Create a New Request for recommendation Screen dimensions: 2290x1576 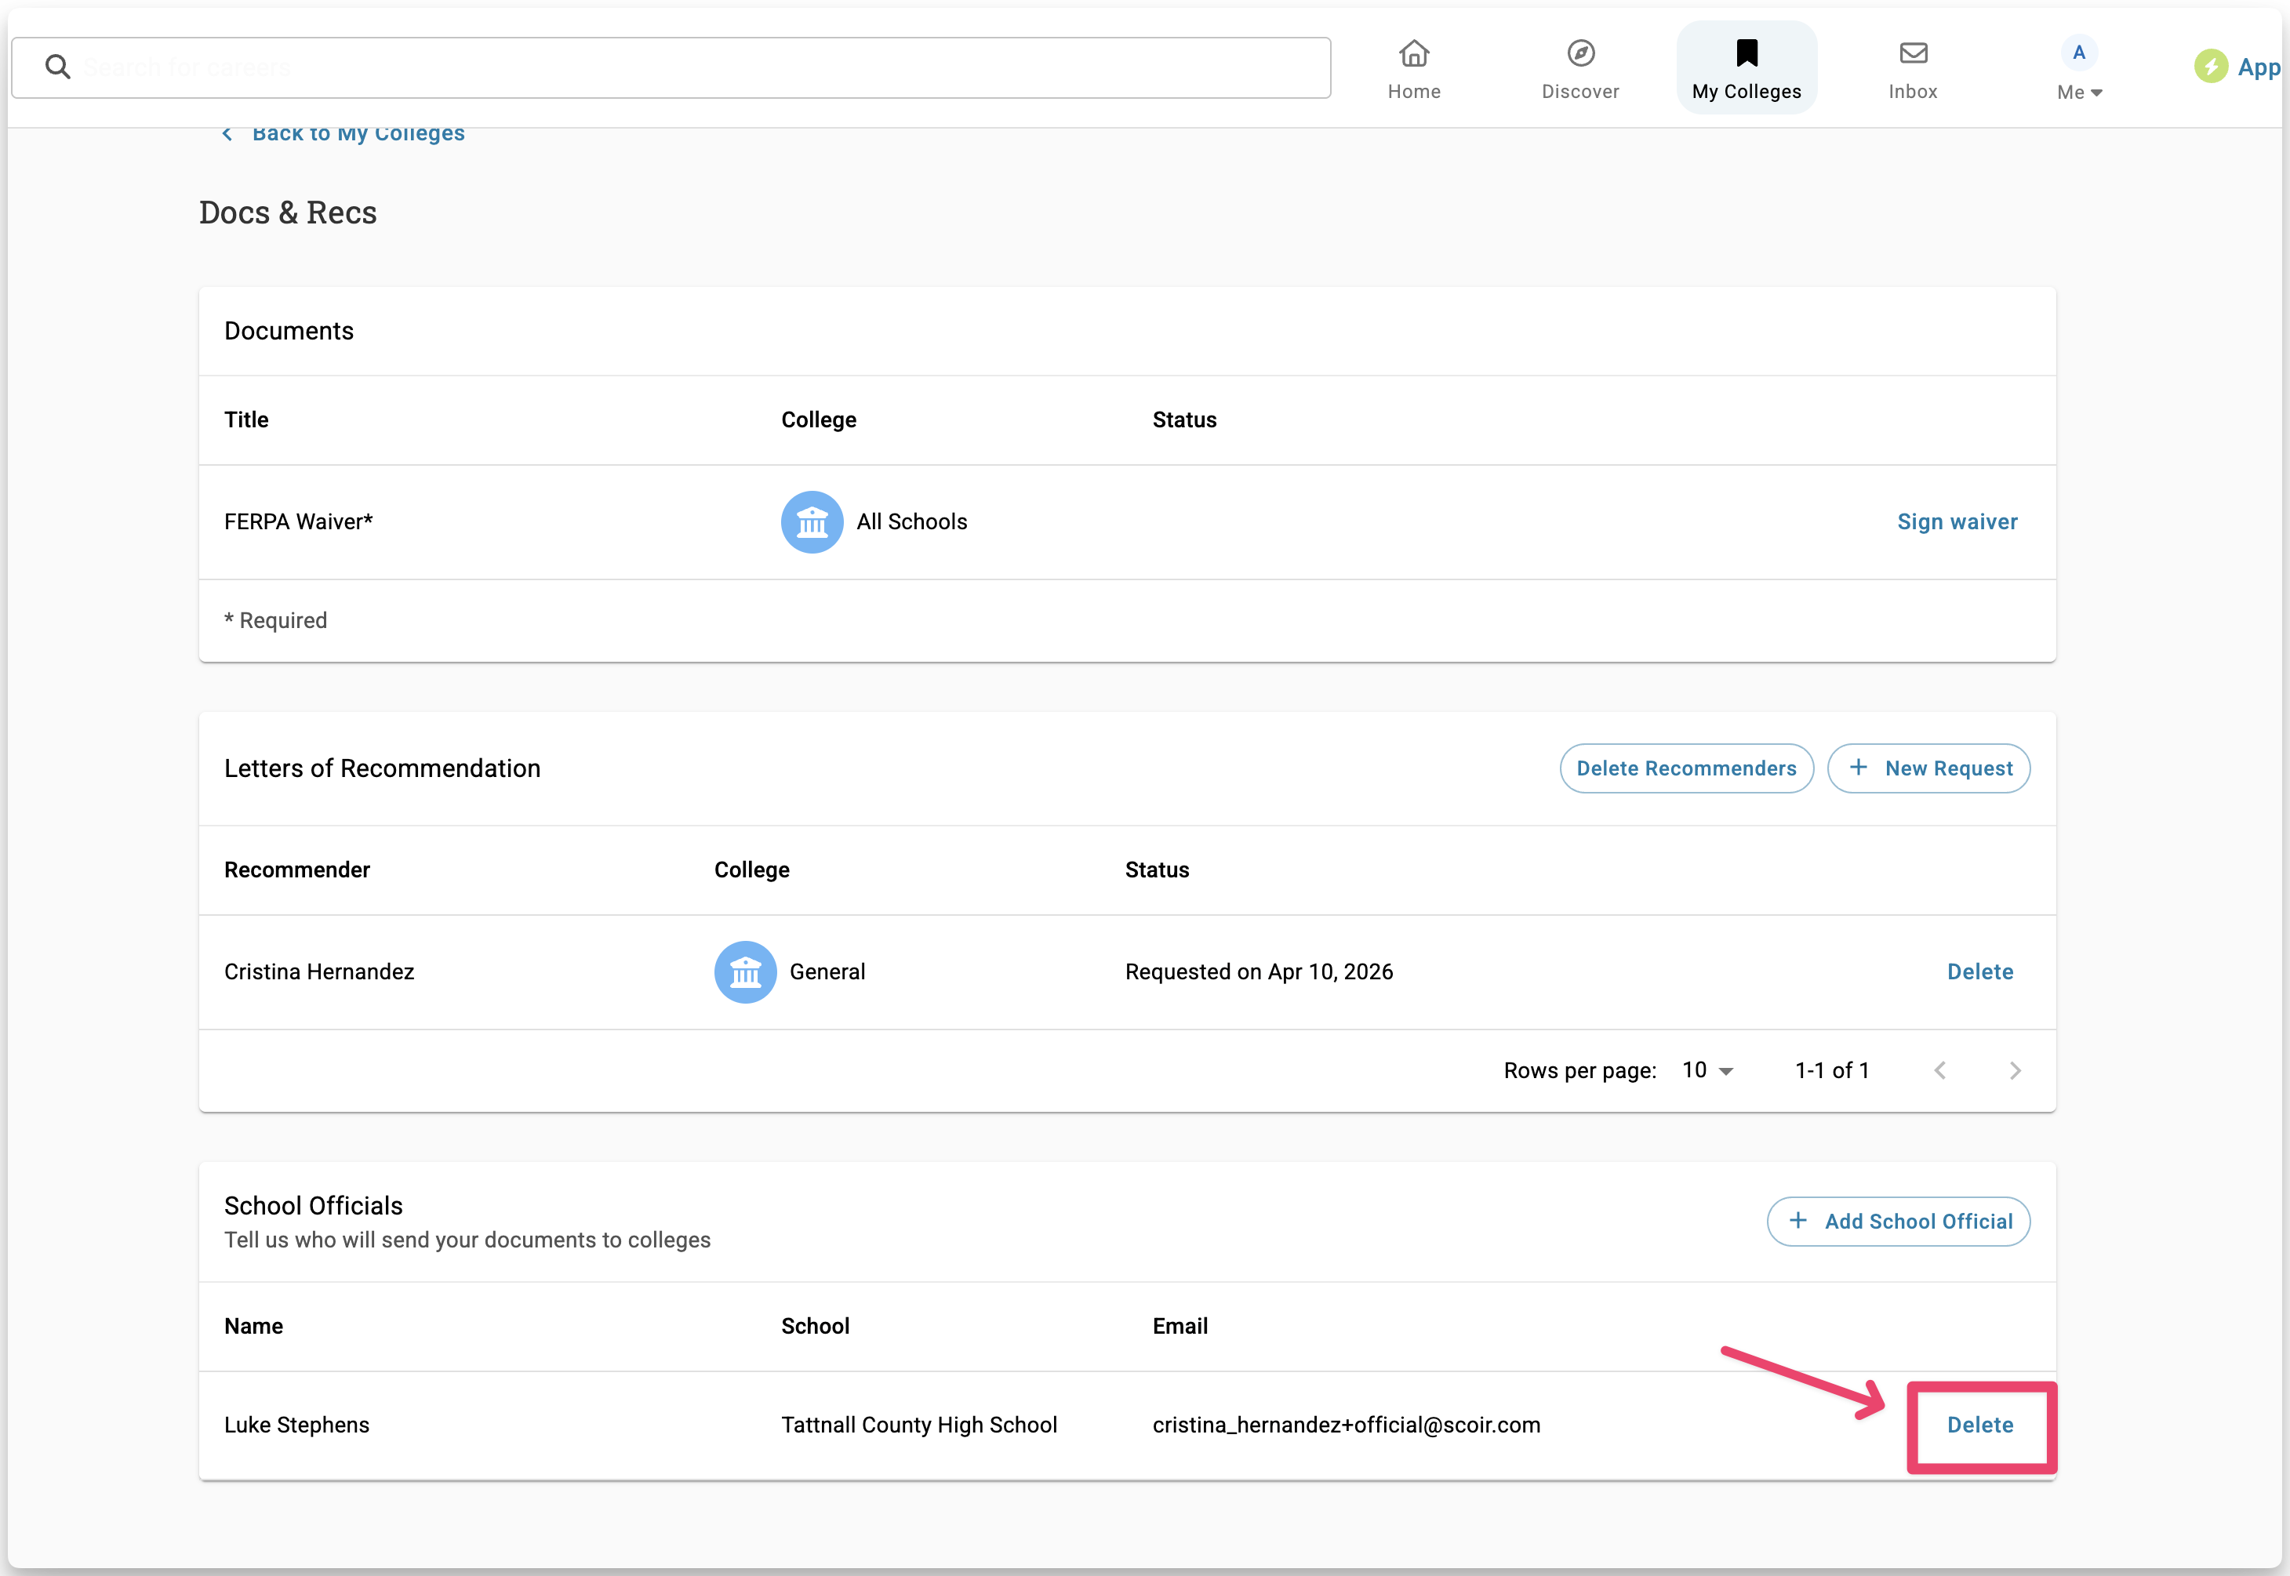coord(1928,768)
